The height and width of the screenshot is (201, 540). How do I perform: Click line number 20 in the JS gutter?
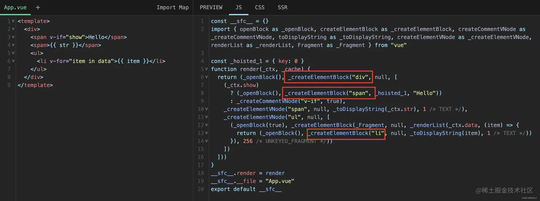[x=201, y=189]
